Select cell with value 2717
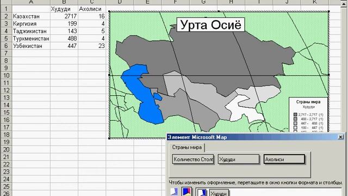The image size is (348, 196). [x=64, y=16]
